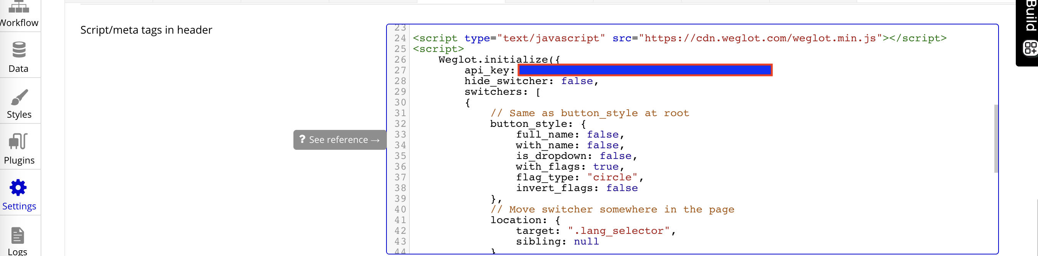The height and width of the screenshot is (256, 1038).
Task: Click the redacted api_key value
Action: point(645,70)
